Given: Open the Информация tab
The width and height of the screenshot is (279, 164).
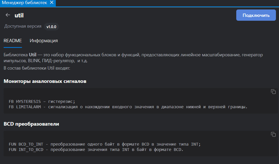Looking at the screenshot, I should coord(44,41).
